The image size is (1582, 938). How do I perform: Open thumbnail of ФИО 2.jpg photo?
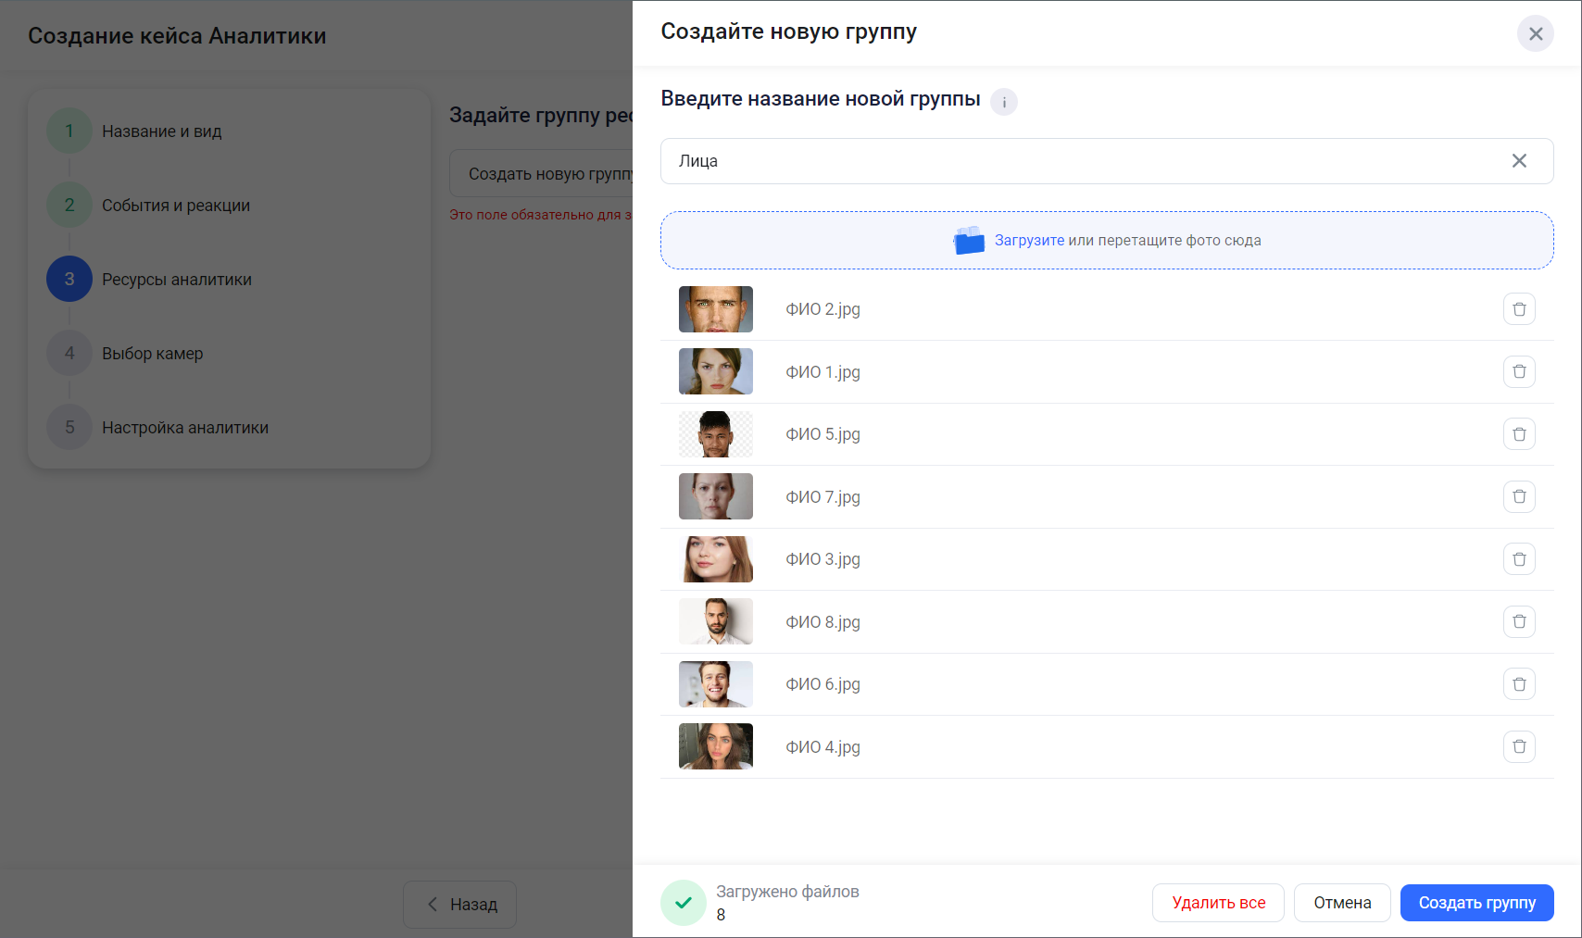(715, 309)
